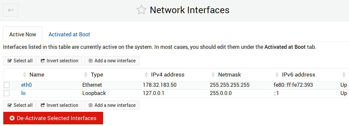Open the eth0 interface link

pos(25,85)
